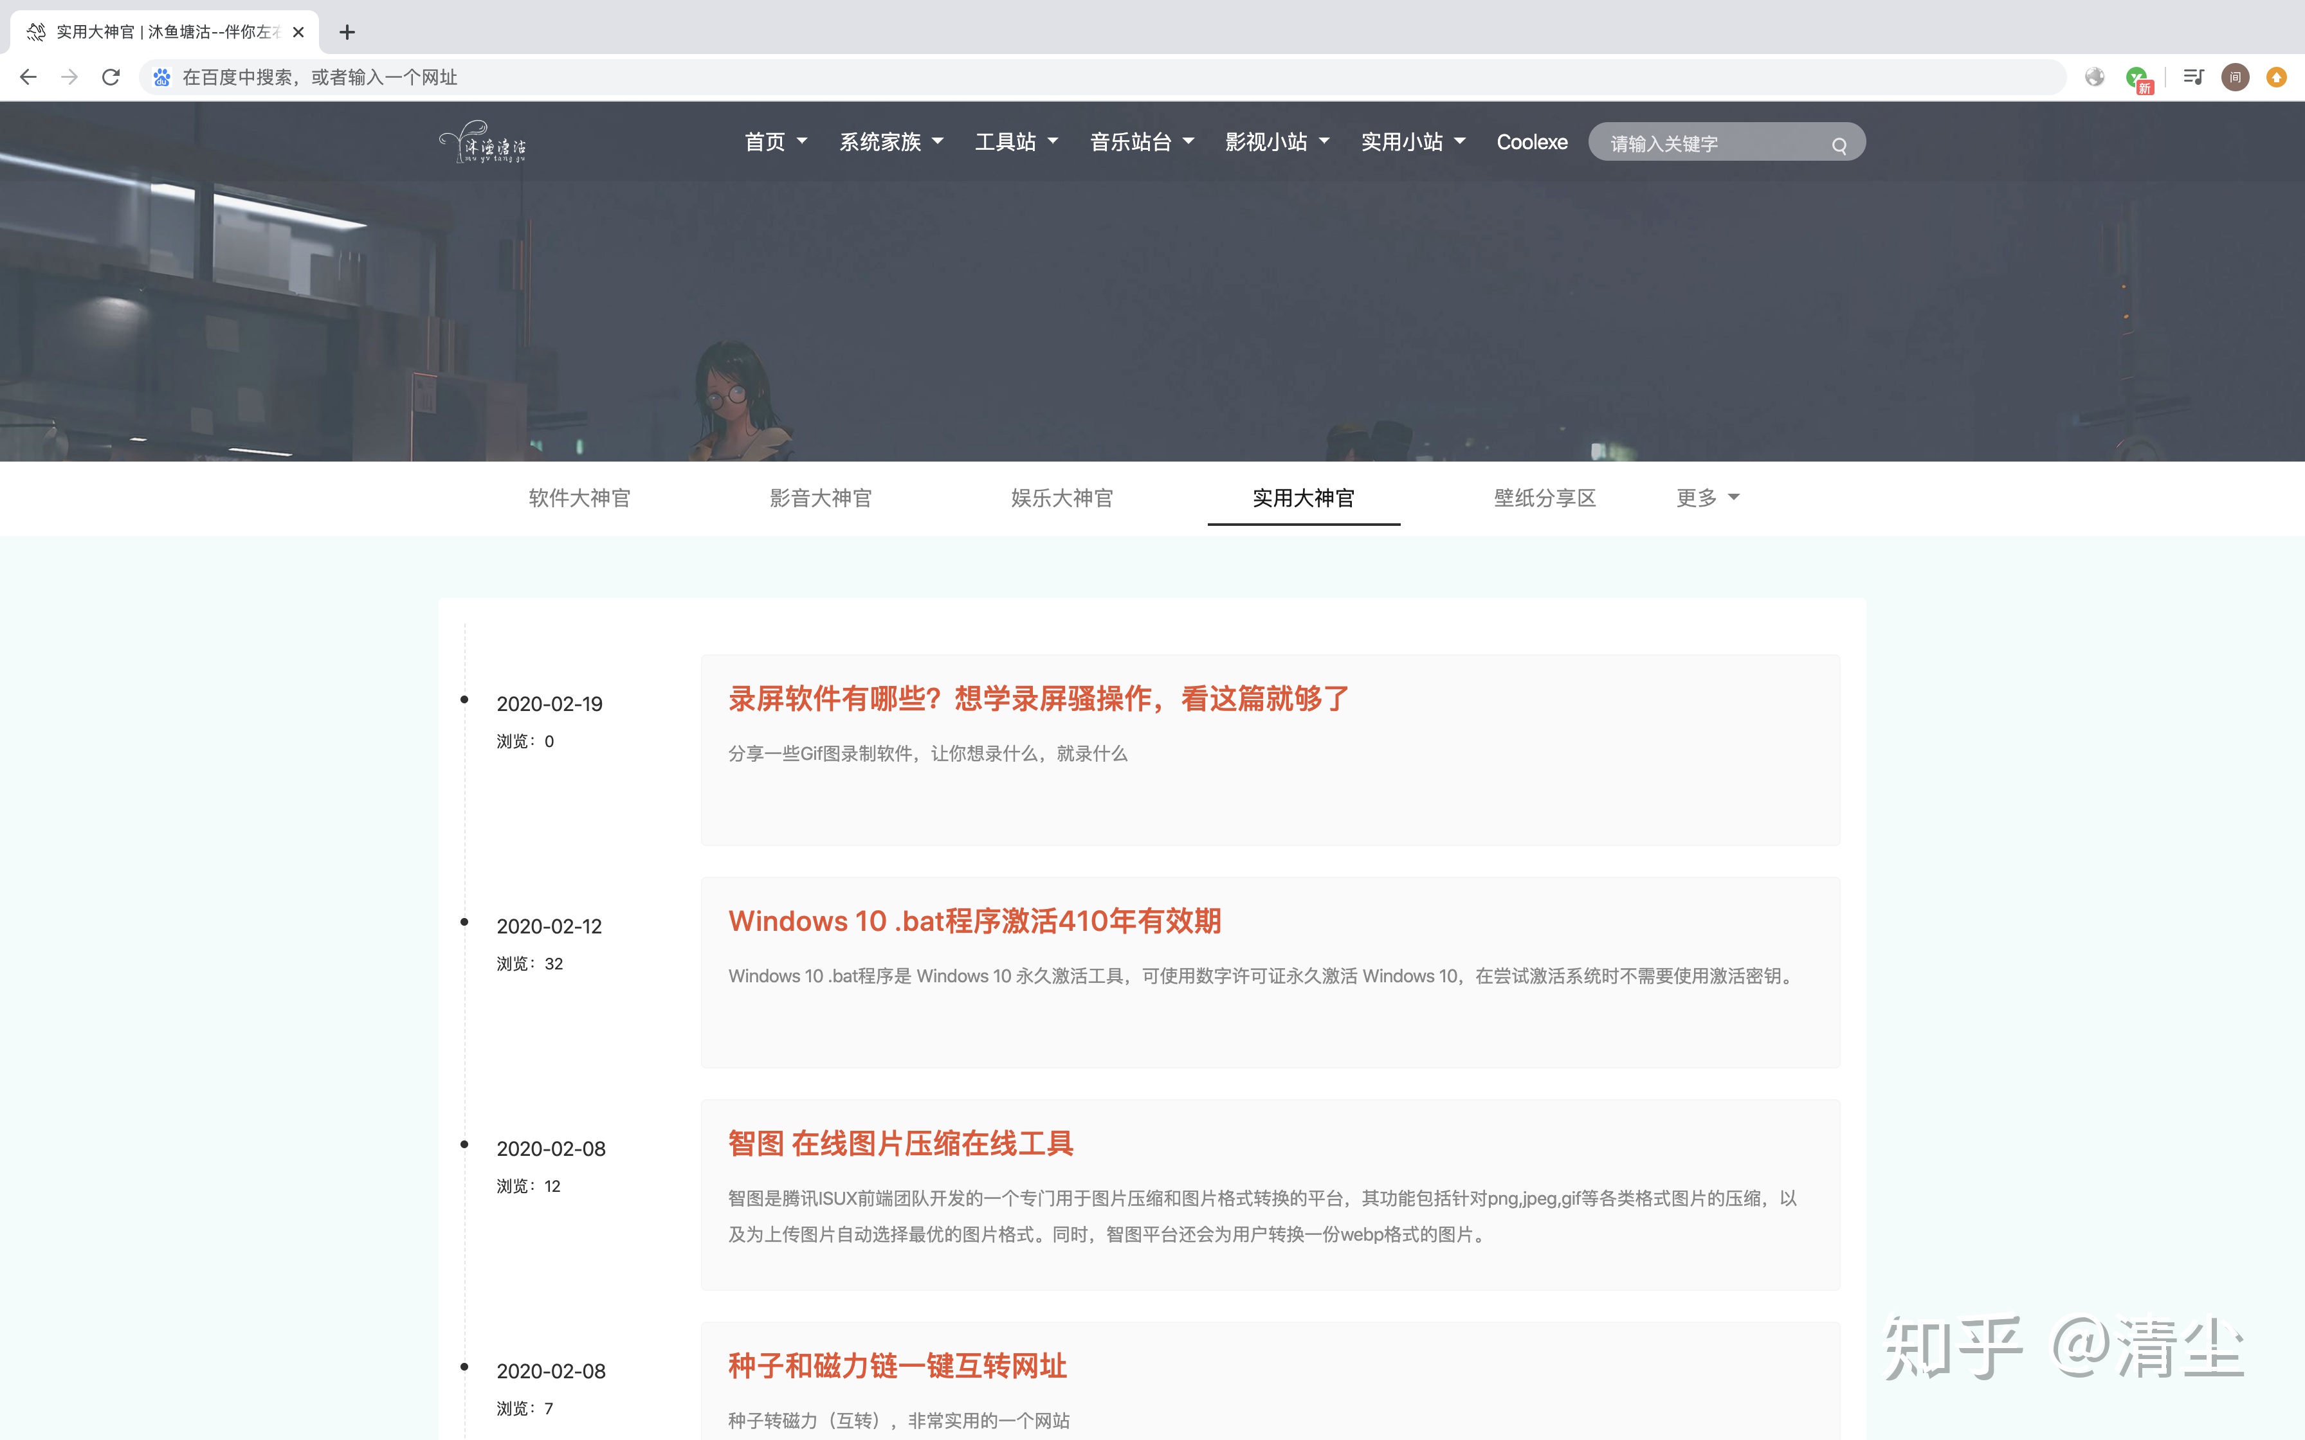This screenshot has width=2305, height=1440.
Task: Click the 浏览: 0 view count
Action: 525,741
